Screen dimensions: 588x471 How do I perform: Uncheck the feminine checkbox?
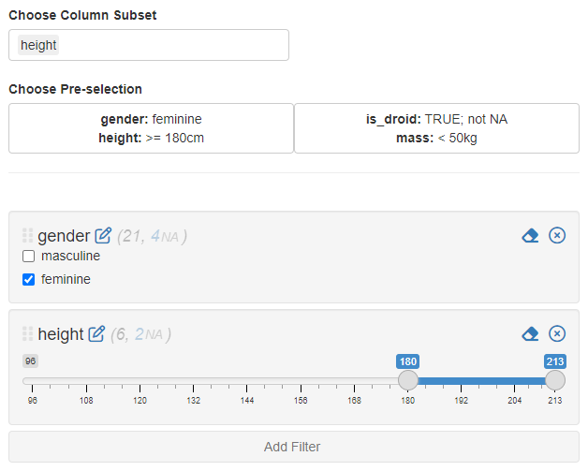(29, 279)
